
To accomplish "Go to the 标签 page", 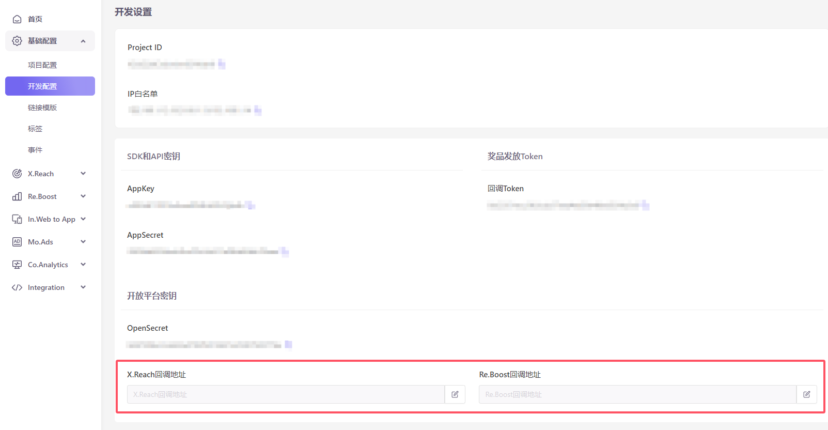I will [35, 129].
